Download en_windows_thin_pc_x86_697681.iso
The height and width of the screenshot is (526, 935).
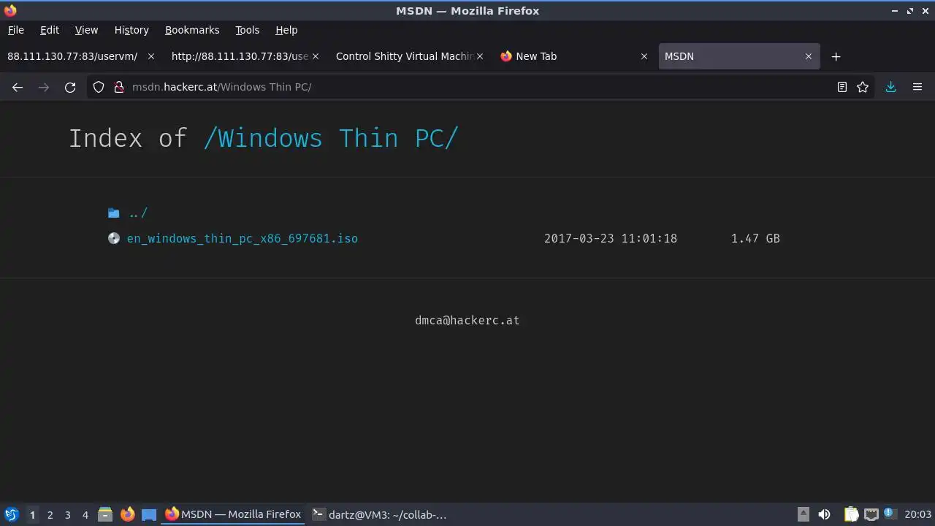coord(243,238)
